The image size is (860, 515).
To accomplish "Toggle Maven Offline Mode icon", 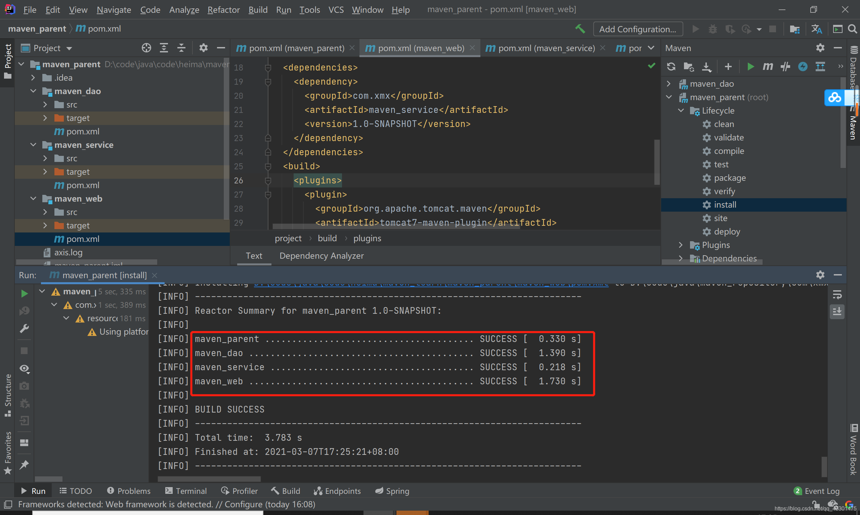I will click(785, 66).
